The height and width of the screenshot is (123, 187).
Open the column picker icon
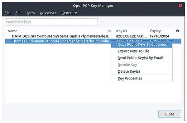(x=177, y=31)
